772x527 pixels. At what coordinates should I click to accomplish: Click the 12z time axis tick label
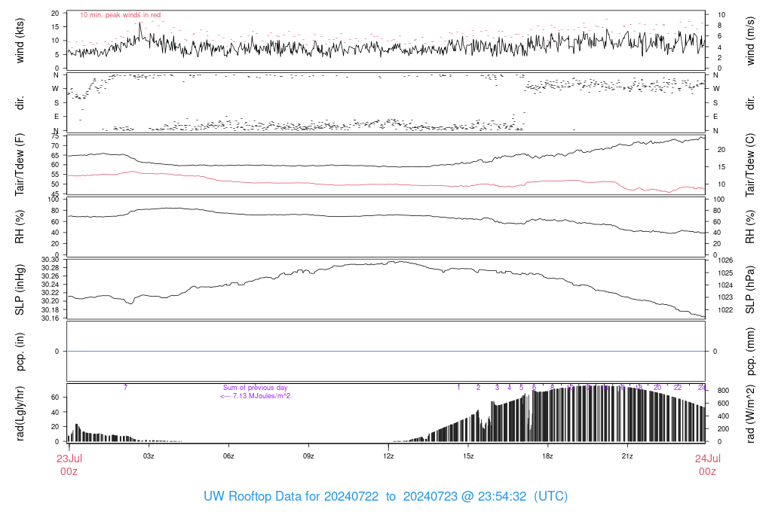click(x=388, y=456)
